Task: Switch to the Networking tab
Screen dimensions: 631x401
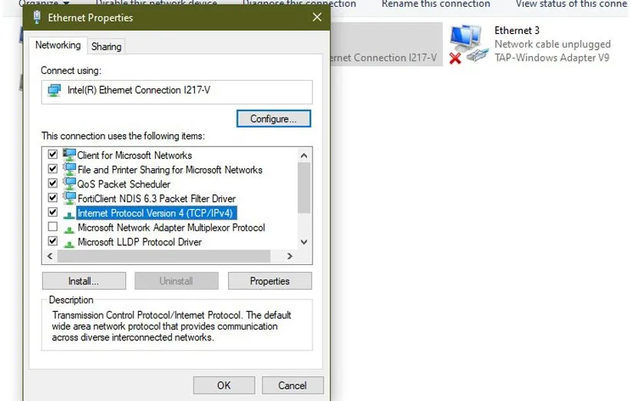Action: 58,45
